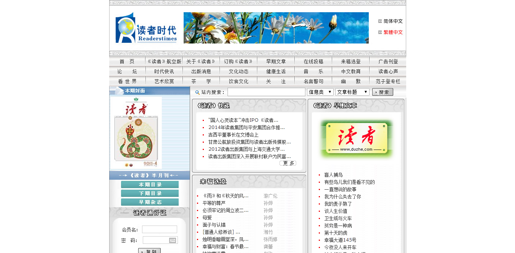Open the daisy flower banner image
Image resolution: width=515 pixels, height=253 pixels.
coord(276,28)
